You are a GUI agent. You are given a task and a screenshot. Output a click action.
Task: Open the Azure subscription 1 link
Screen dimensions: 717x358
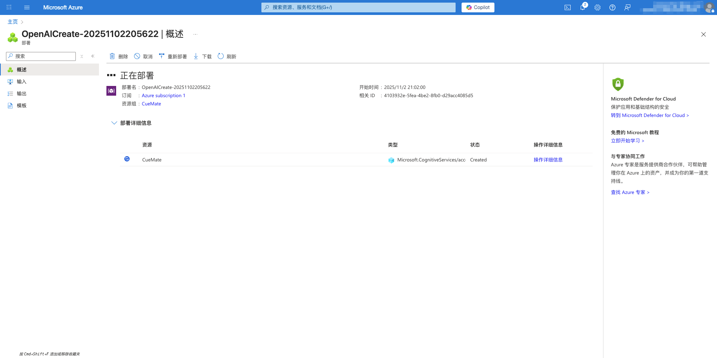(x=163, y=95)
